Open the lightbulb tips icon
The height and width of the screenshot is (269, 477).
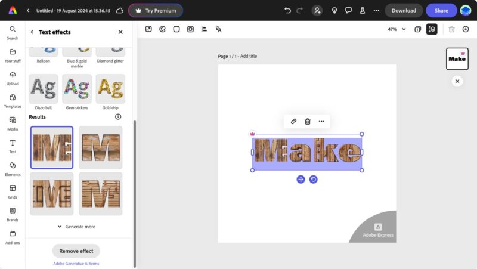point(334,10)
